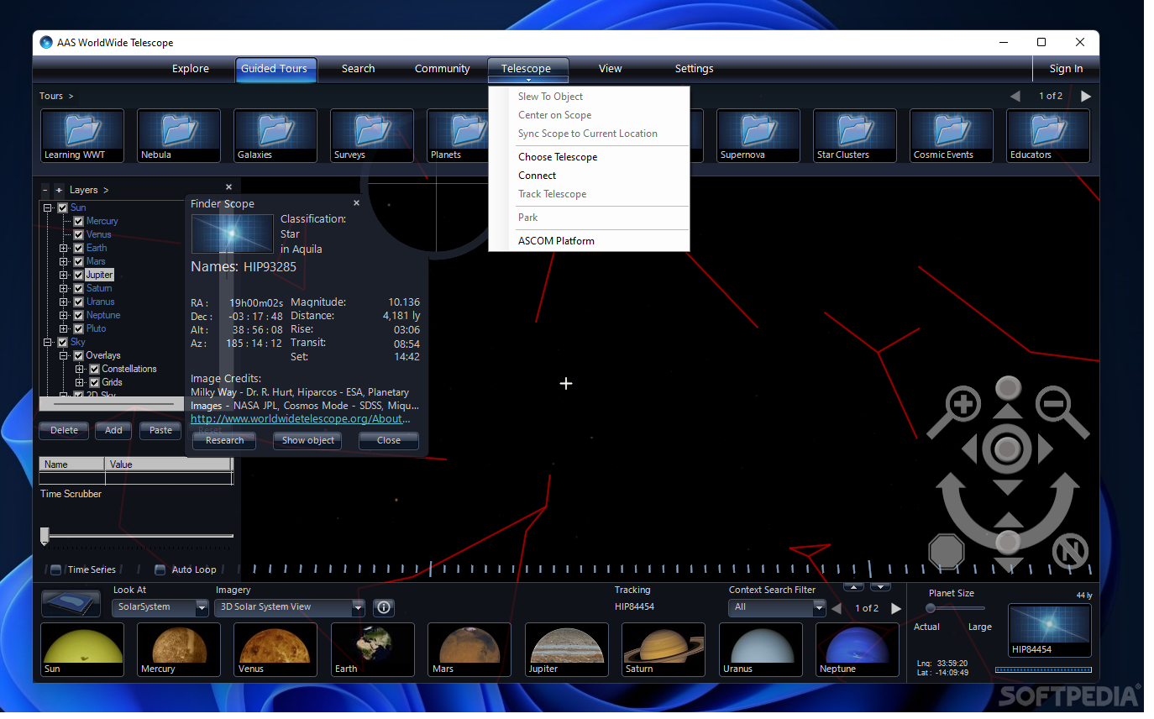Open the Star Clusters tour folder

point(855,135)
